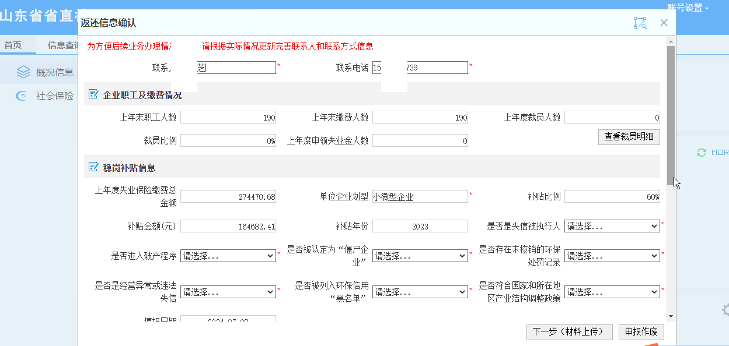Click the 申报作废 button

641,332
